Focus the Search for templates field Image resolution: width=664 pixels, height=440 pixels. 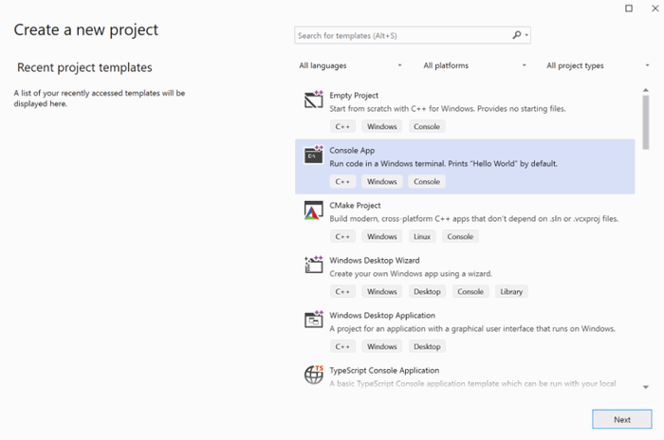point(413,36)
